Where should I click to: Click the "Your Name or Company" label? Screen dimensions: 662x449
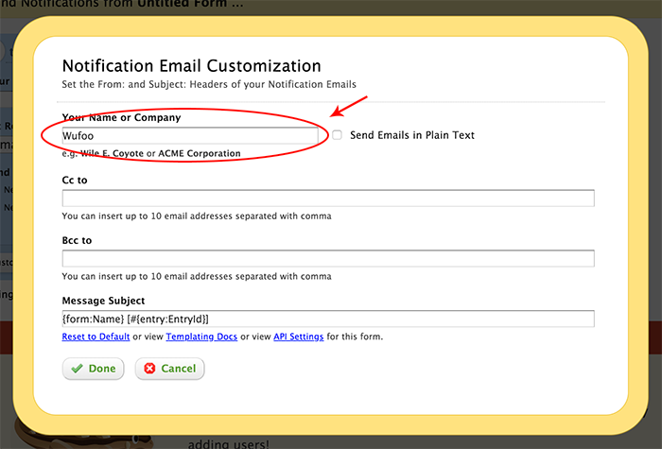coord(121,118)
